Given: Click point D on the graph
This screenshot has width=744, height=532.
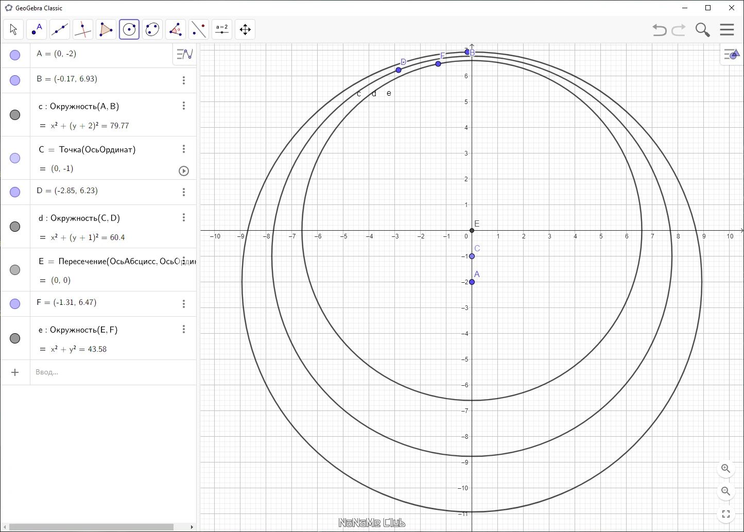Looking at the screenshot, I should (399, 70).
